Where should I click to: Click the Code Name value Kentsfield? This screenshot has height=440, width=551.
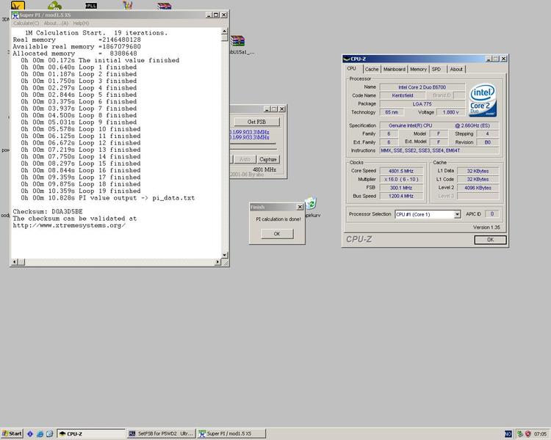(x=403, y=95)
